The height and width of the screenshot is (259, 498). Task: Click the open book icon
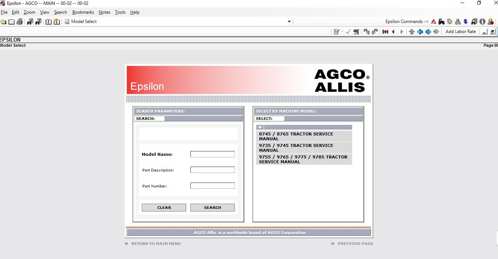(x=12, y=22)
